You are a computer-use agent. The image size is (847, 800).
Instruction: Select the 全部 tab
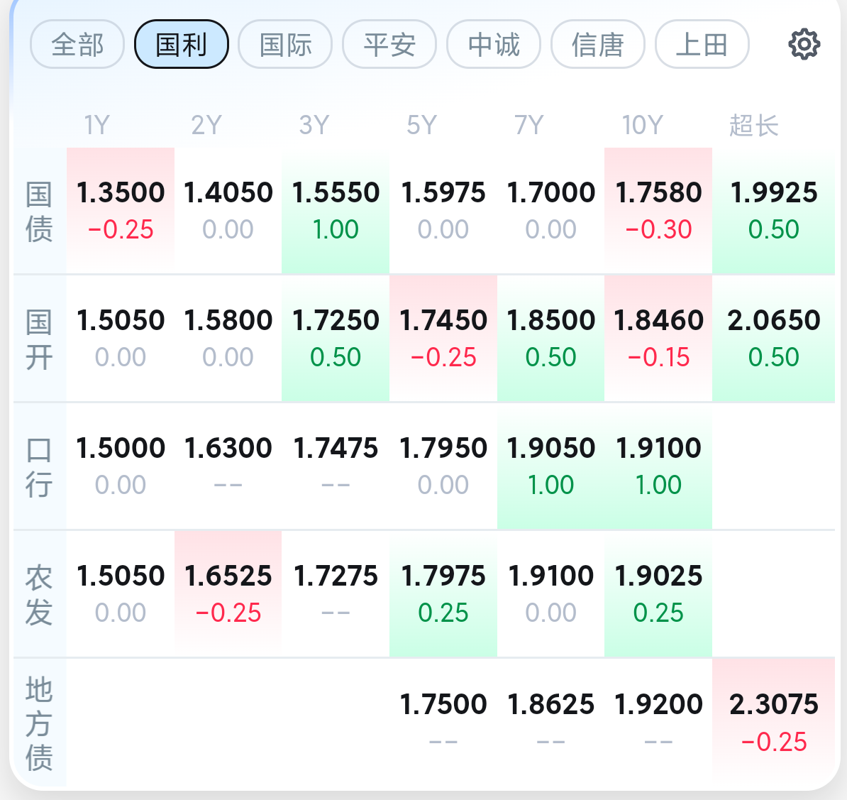(x=77, y=45)
